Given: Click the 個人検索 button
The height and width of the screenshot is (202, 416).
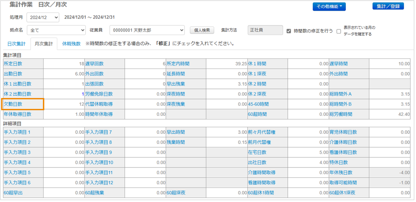Looking at the screenshot, I should tap(202, 30).
